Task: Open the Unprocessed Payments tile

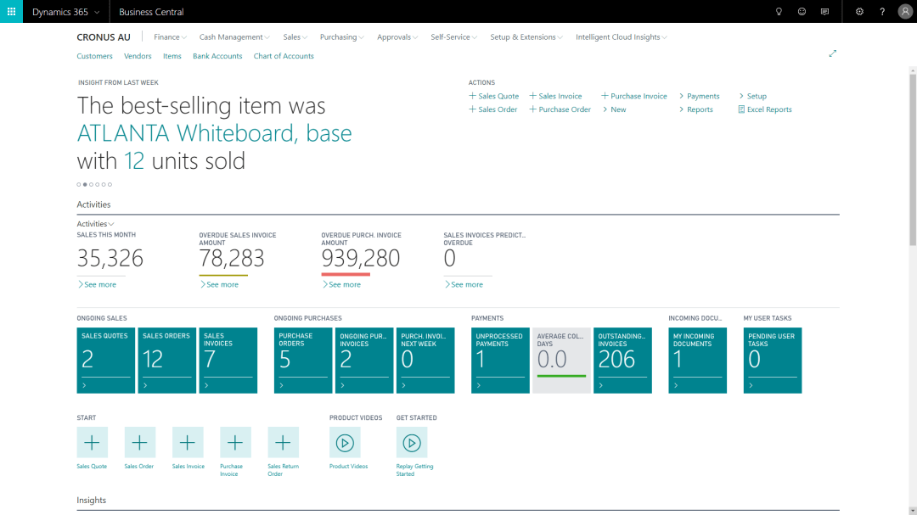Action: pyautogui.click(x=500, y=360)
